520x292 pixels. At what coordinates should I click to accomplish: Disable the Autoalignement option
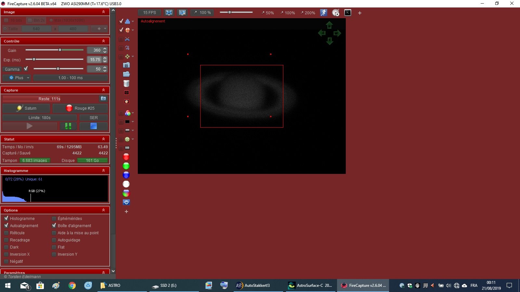[6, 225]
